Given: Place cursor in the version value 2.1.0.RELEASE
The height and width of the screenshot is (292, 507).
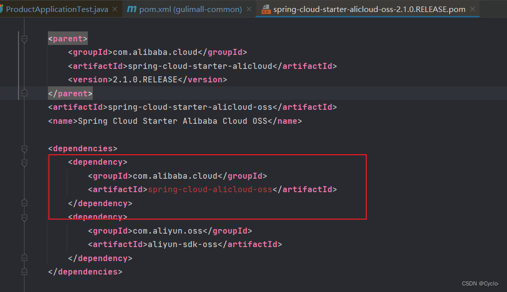Looking at the screenshot, I should [x=145, y=79].
